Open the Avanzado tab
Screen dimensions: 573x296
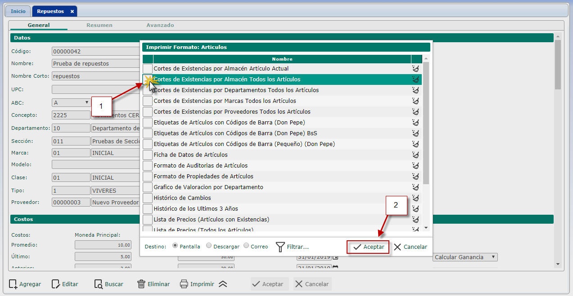coord(160,25)
